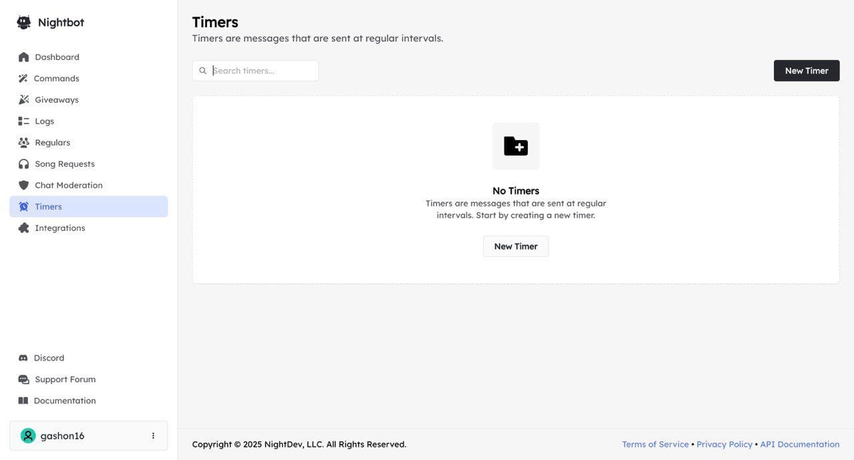Open Dashboard via its house icon
Image resolution: width=854 pixels, height=460 pixels.
pos(24,57)
